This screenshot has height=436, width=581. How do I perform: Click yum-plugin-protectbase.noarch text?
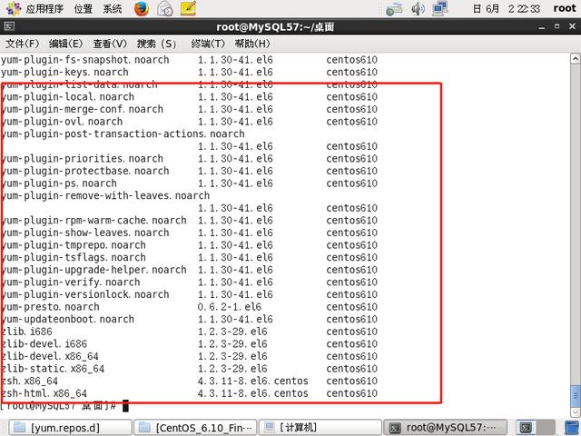(x=84, y=171)
